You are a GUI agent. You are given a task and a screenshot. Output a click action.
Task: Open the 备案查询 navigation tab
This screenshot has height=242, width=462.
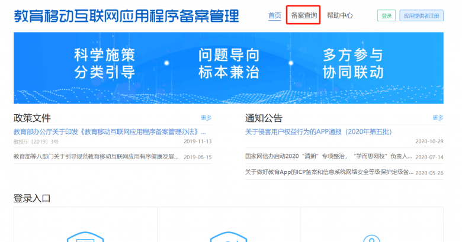[304, 15]
